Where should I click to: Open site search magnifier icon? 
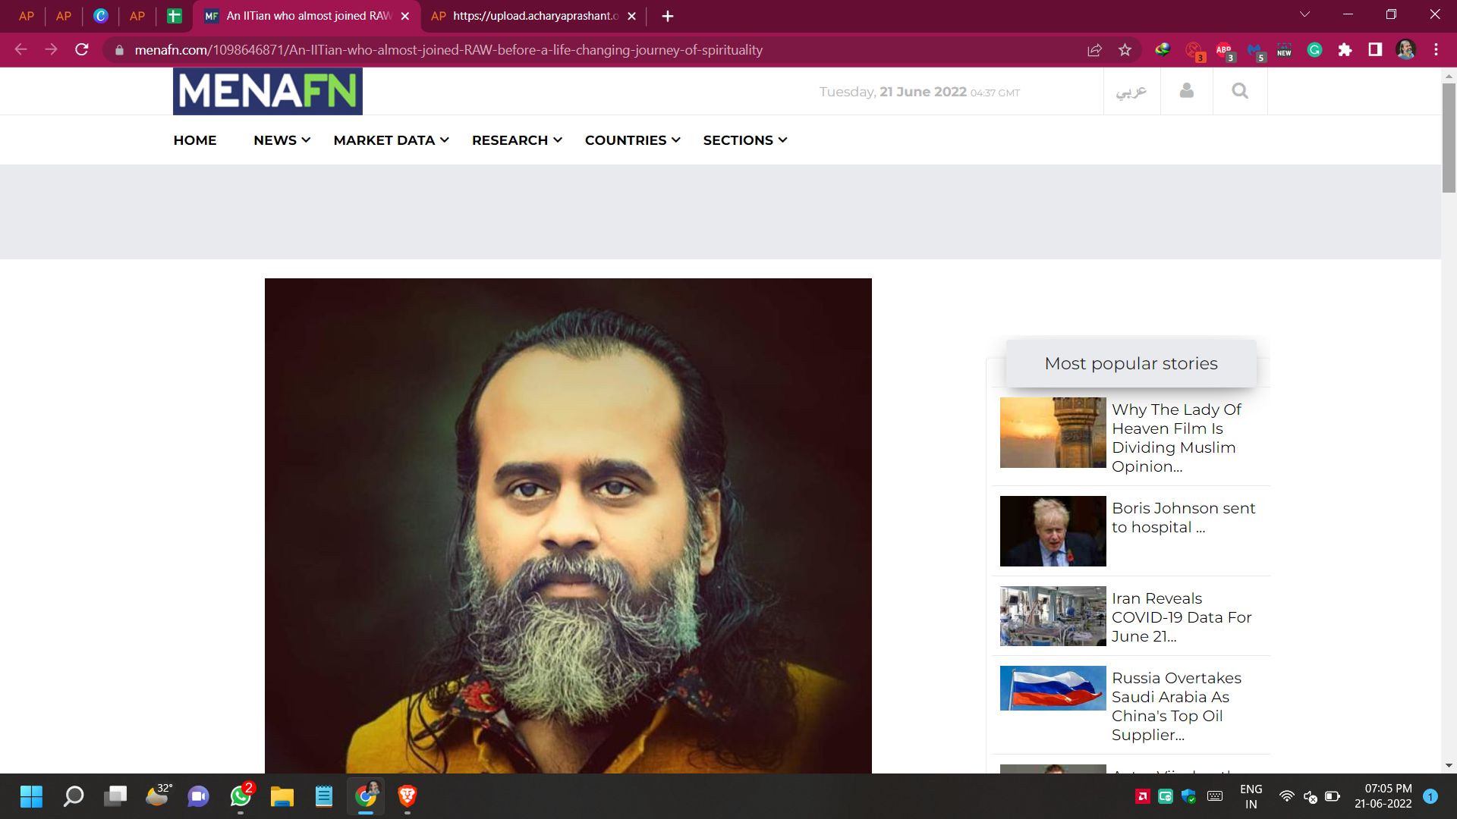point(1239,91)
